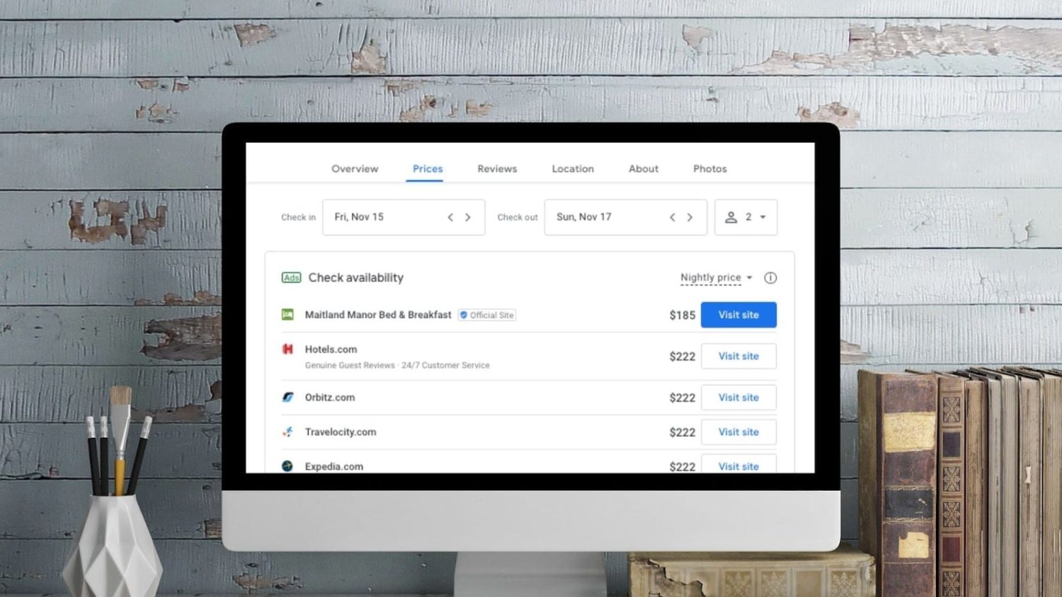The image size is (1062, 597).
Task: Visit site for Maitland Manor at $185
Action: [738, 315]
